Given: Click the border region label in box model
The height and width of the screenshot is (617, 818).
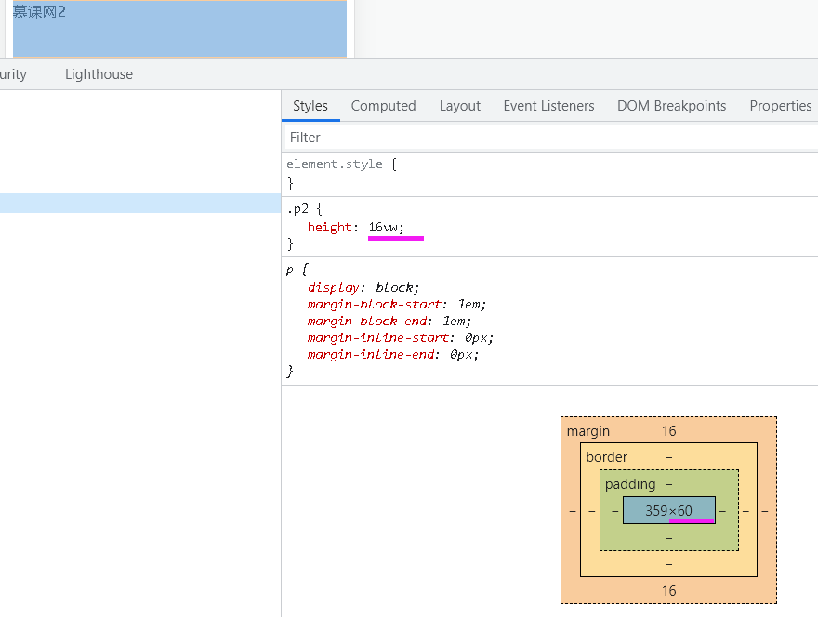Looking at the screenshot, I should click(606, 457).
